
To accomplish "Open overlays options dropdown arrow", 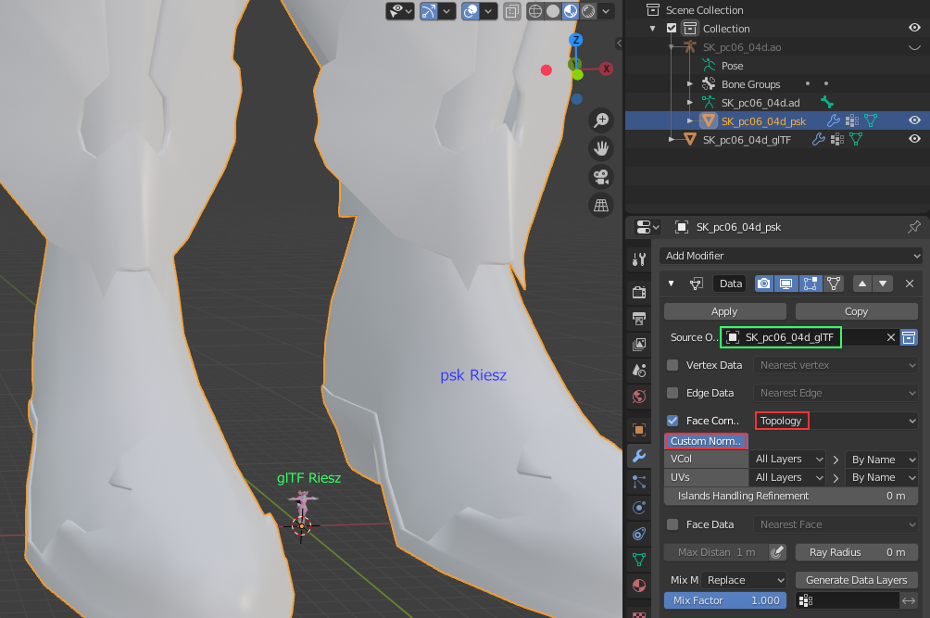I will [488, 11].
